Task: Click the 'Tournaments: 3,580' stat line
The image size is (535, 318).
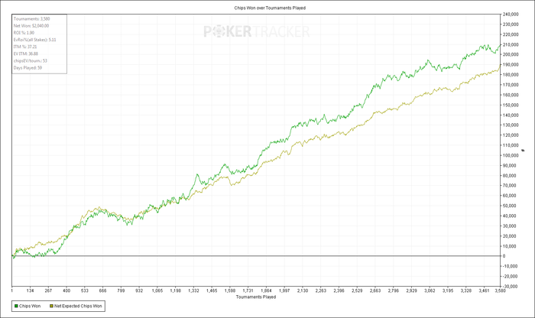Action: (x=32, y=19)
